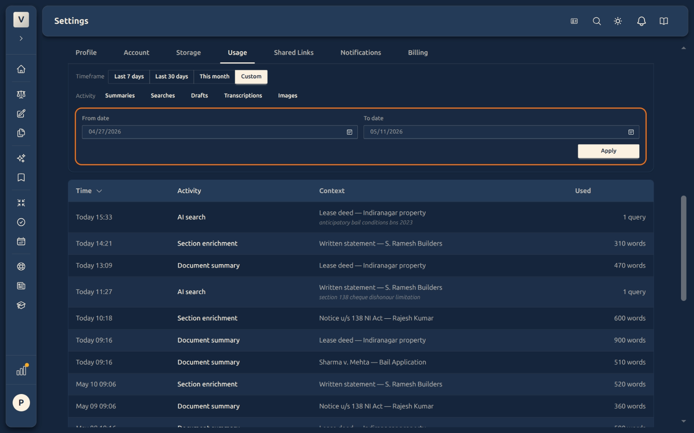Switch to the Shared Links tab
694x433 pixels.
click(294, 52)
